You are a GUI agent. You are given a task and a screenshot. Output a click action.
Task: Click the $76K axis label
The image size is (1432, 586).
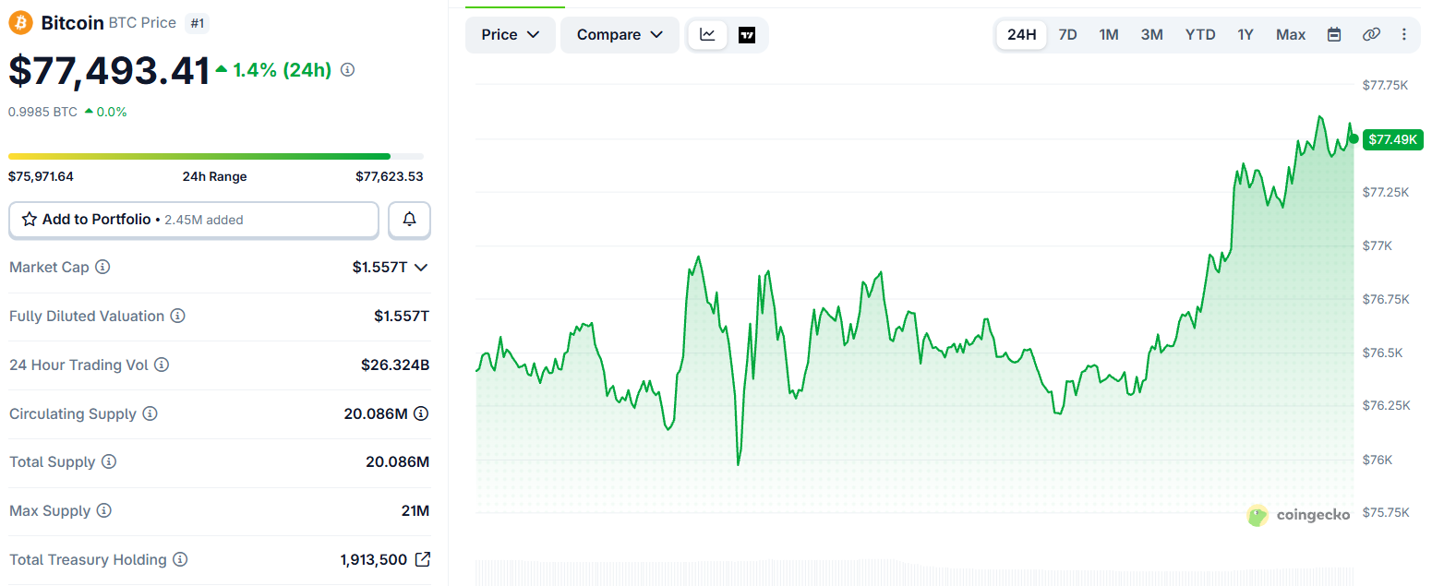1379,460
